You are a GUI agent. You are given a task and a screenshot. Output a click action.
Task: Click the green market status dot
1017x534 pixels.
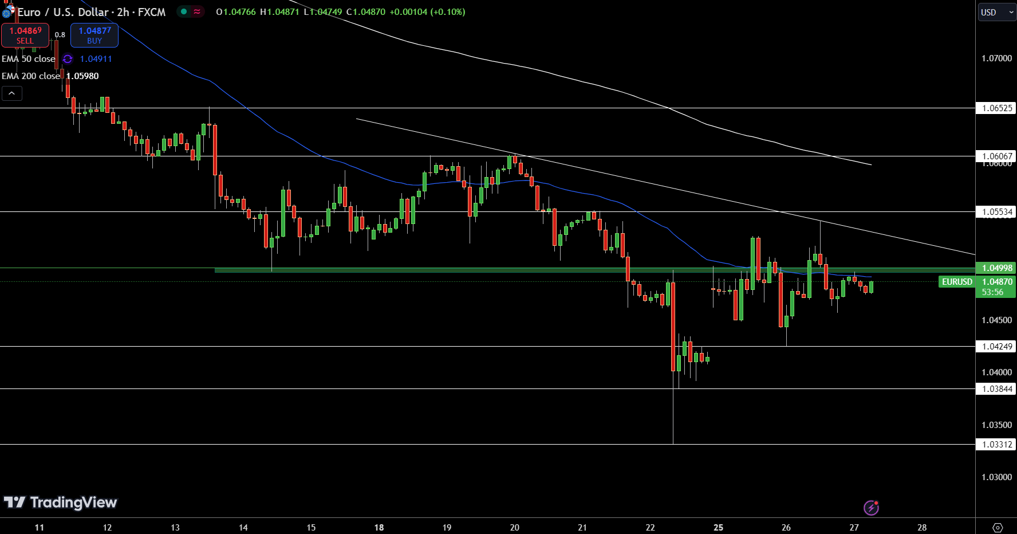(184, 11)
